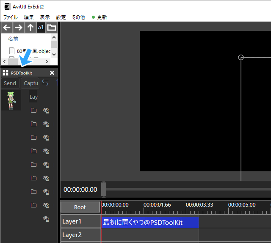
Task: Go back in the file browser
Action: click(7, 28)
